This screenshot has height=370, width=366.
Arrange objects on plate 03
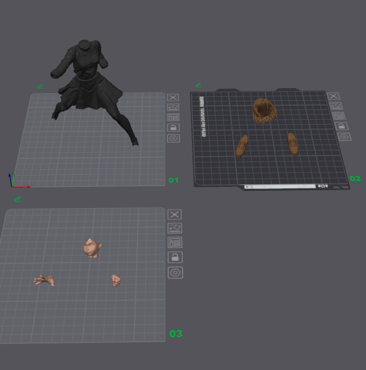(175, 243)
